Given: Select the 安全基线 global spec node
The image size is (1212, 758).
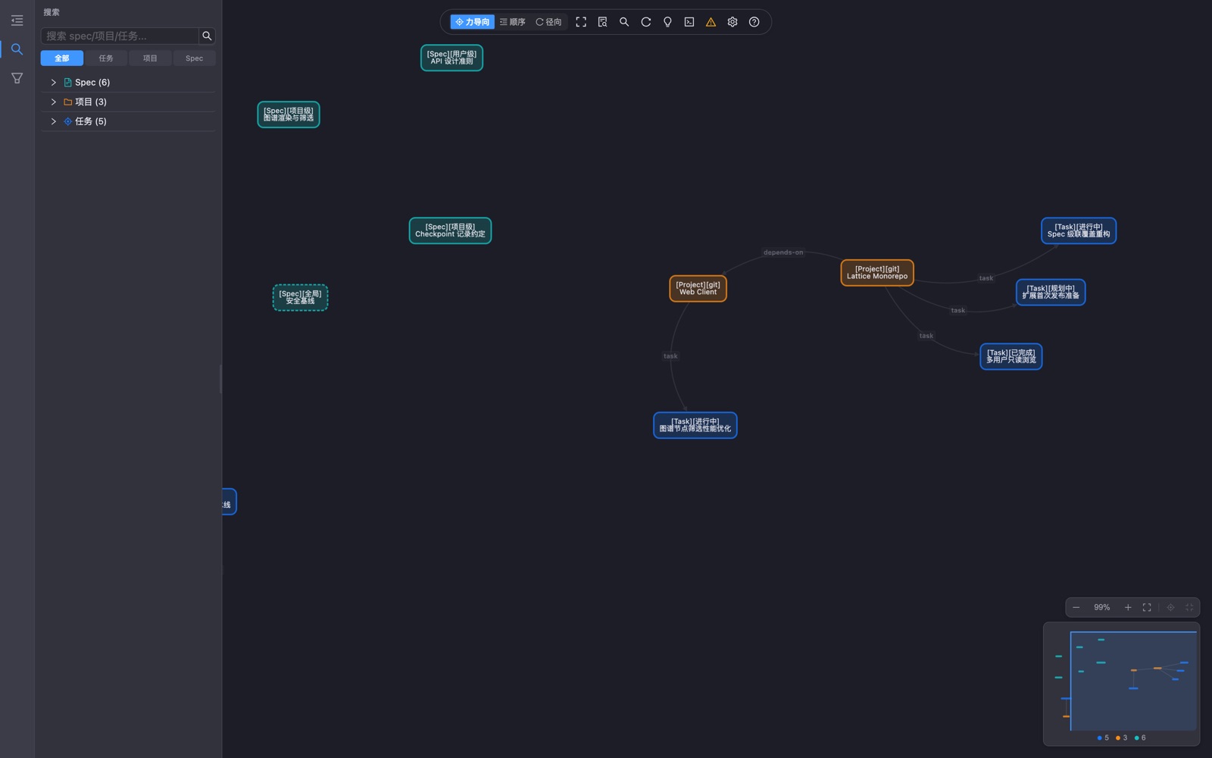Looking at the screenshot, I should click(x=300, y=297).
